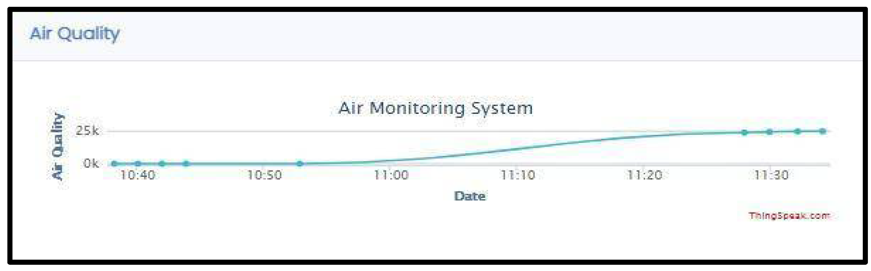Click the fourth data point from the left

point(186,164)
